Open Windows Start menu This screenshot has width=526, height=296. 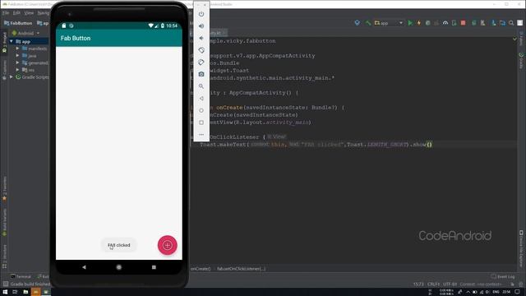coord(5,292)
